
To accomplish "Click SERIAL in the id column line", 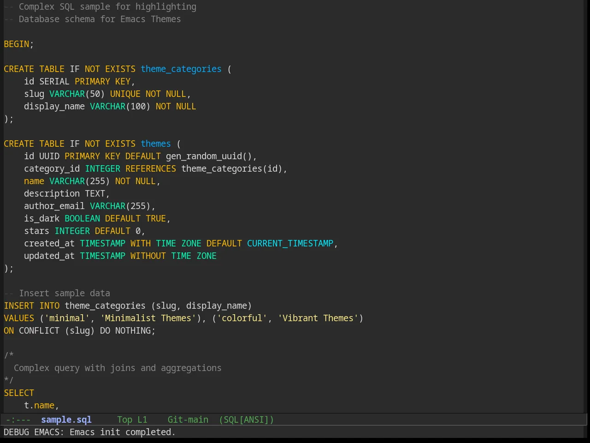I will click(x=54, y=81).
